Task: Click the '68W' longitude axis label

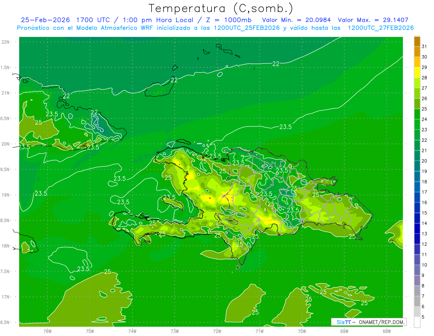Action: click(x=387, y=332)
